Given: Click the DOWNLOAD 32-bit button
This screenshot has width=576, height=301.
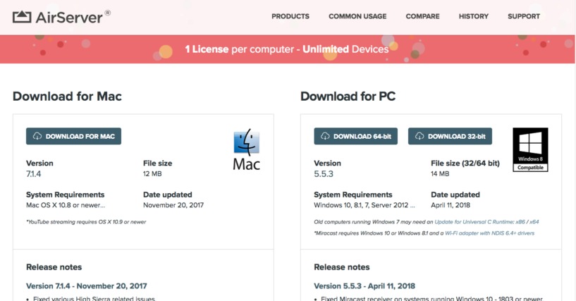Looking at the screenshot, I should pos(450,136).
